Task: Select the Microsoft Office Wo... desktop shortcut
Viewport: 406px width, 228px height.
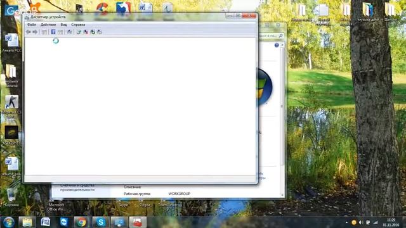Action: click(x=56, y=206)
